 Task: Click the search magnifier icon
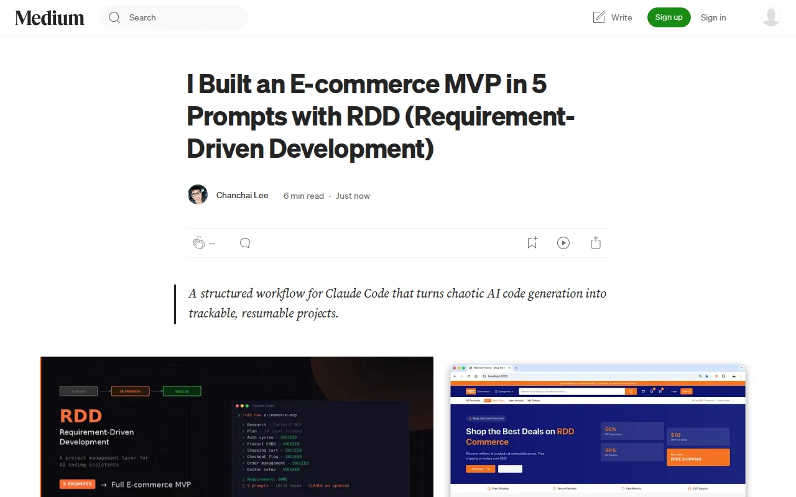[114, 17]
